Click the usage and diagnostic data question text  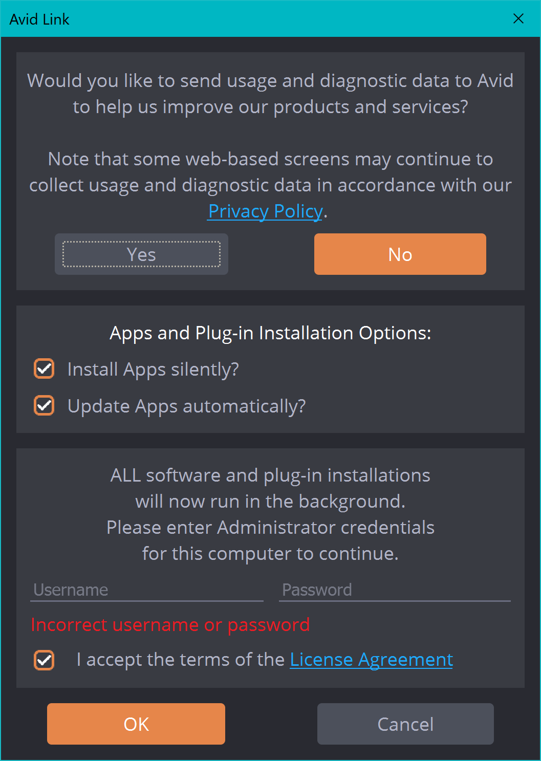click(x=270, y=94)
